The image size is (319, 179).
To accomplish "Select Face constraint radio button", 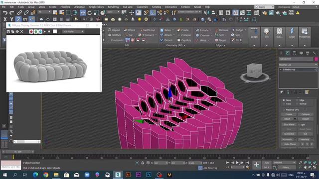I will click(x=284, y=104).
